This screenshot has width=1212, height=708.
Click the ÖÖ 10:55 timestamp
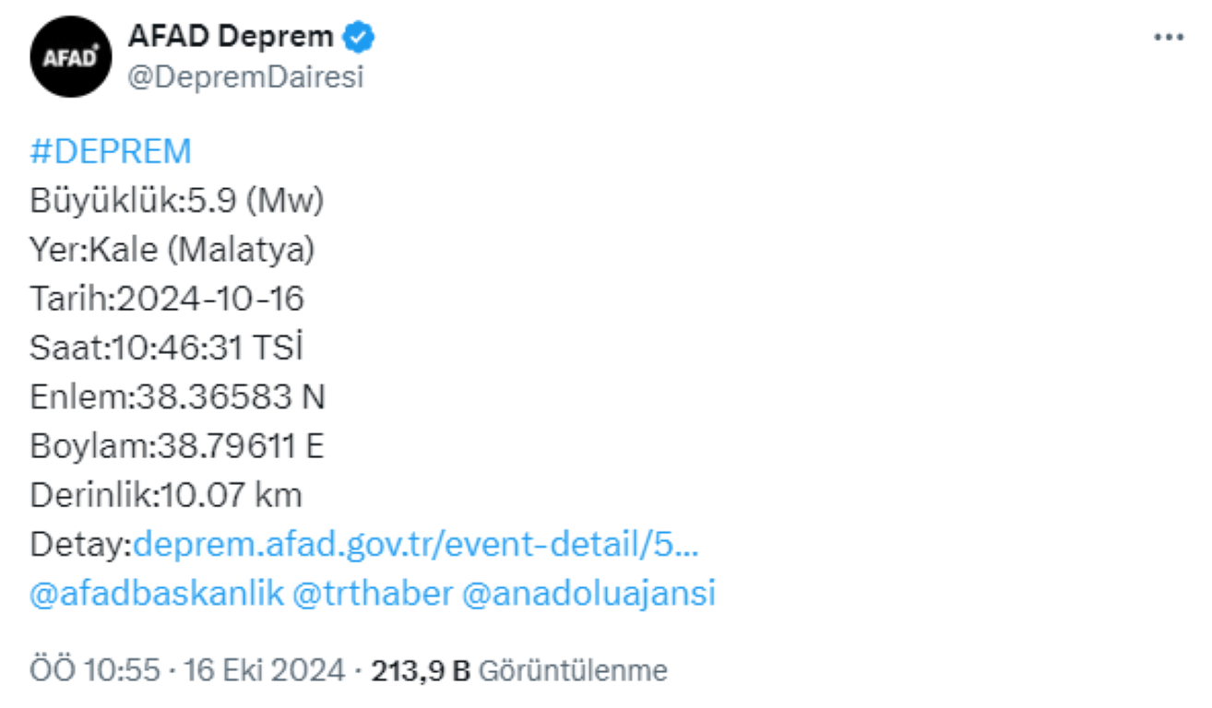click(95, 670)
